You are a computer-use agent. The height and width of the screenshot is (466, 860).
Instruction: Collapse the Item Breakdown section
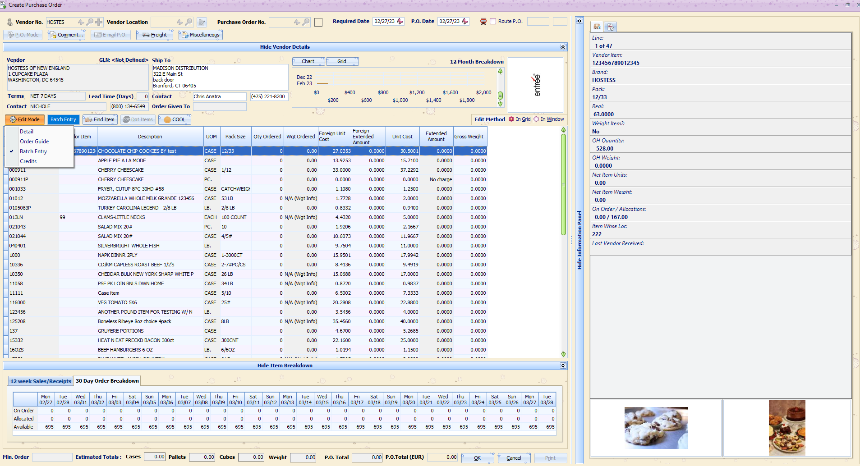[x=562, y=365]
